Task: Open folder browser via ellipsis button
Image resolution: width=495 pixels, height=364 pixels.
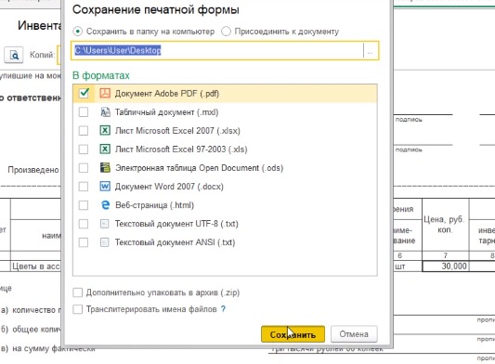Action: point(371,50)
